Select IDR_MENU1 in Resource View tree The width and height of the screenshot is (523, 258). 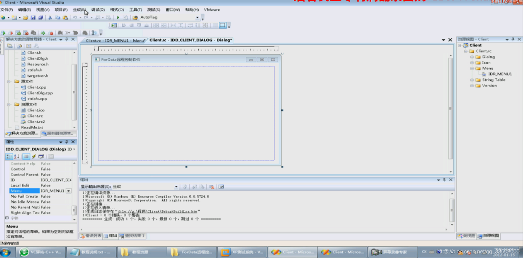tap(500, 74)
